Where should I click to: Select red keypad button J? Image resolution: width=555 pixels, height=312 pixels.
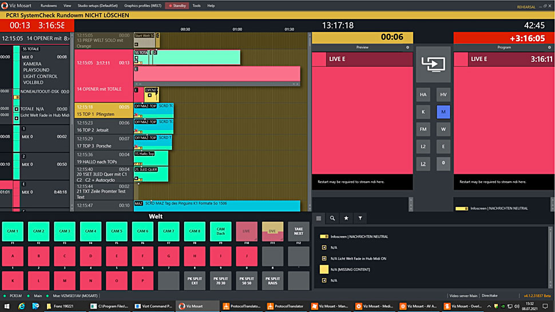coord(247,256)
